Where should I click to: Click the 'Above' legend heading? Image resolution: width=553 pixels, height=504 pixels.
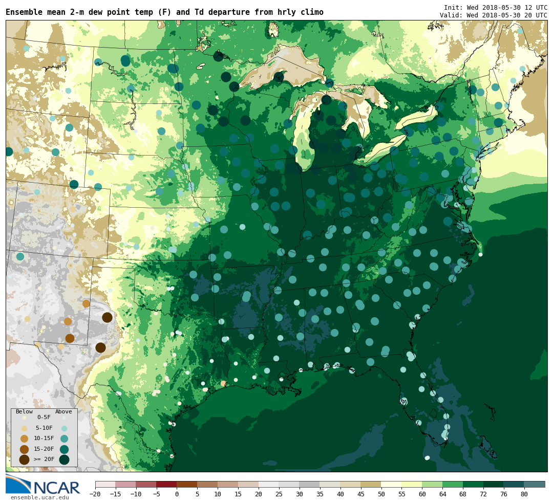pos(63,411)
